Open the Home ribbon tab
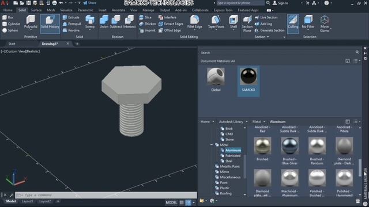Image resolution: width=369 pixels, height=207 pixels. coord(8,10)
